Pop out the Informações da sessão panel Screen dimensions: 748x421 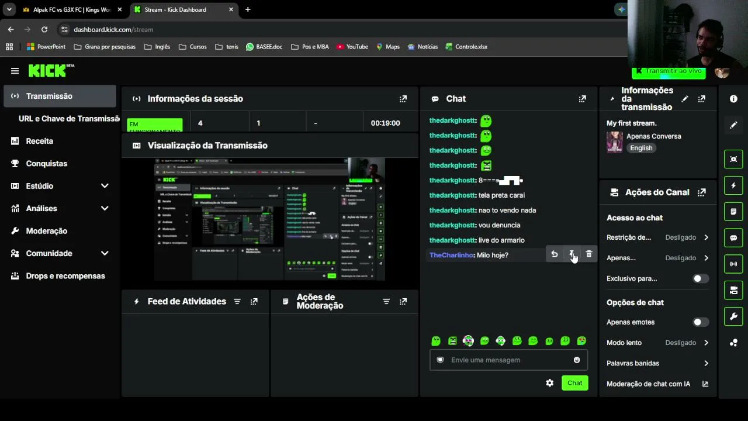403,99
